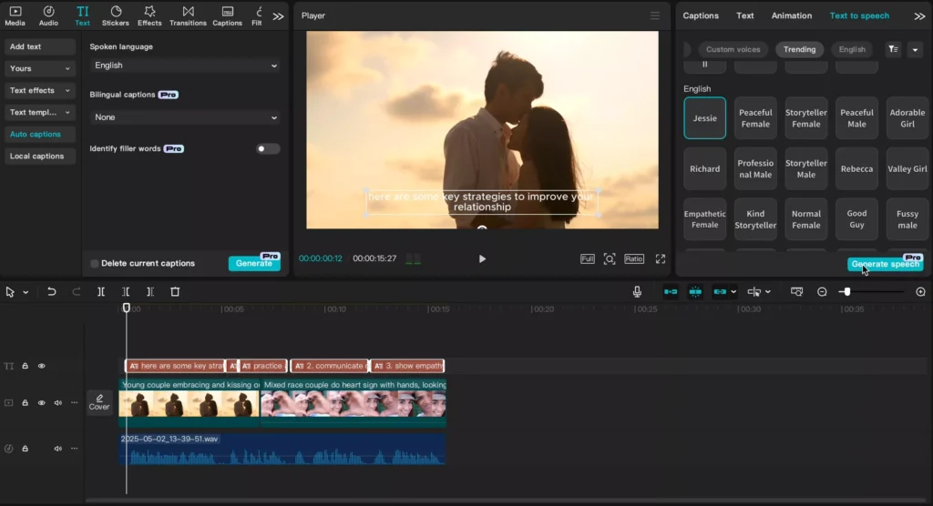Expand the Bilingual captions None dropdown

coord(186,117)
